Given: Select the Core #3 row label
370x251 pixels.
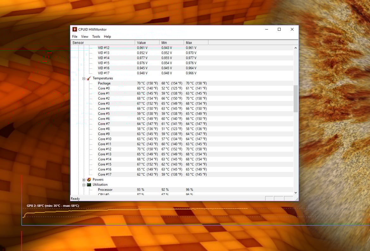Looking at the screenshot, I should click(104, 104).
